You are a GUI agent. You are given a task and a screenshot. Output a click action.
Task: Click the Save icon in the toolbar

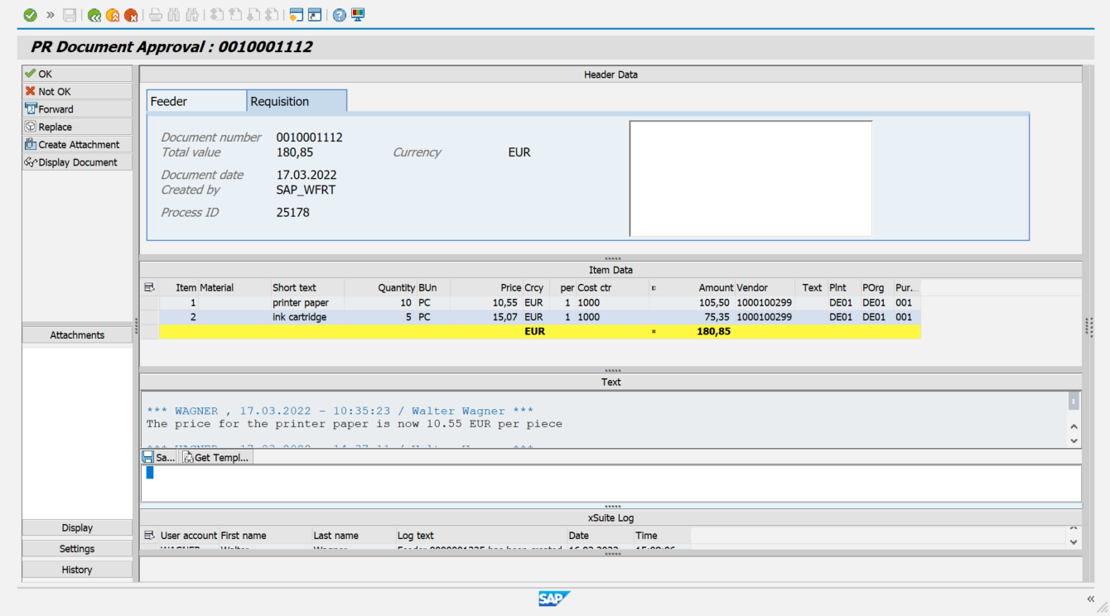pos(70,14)
